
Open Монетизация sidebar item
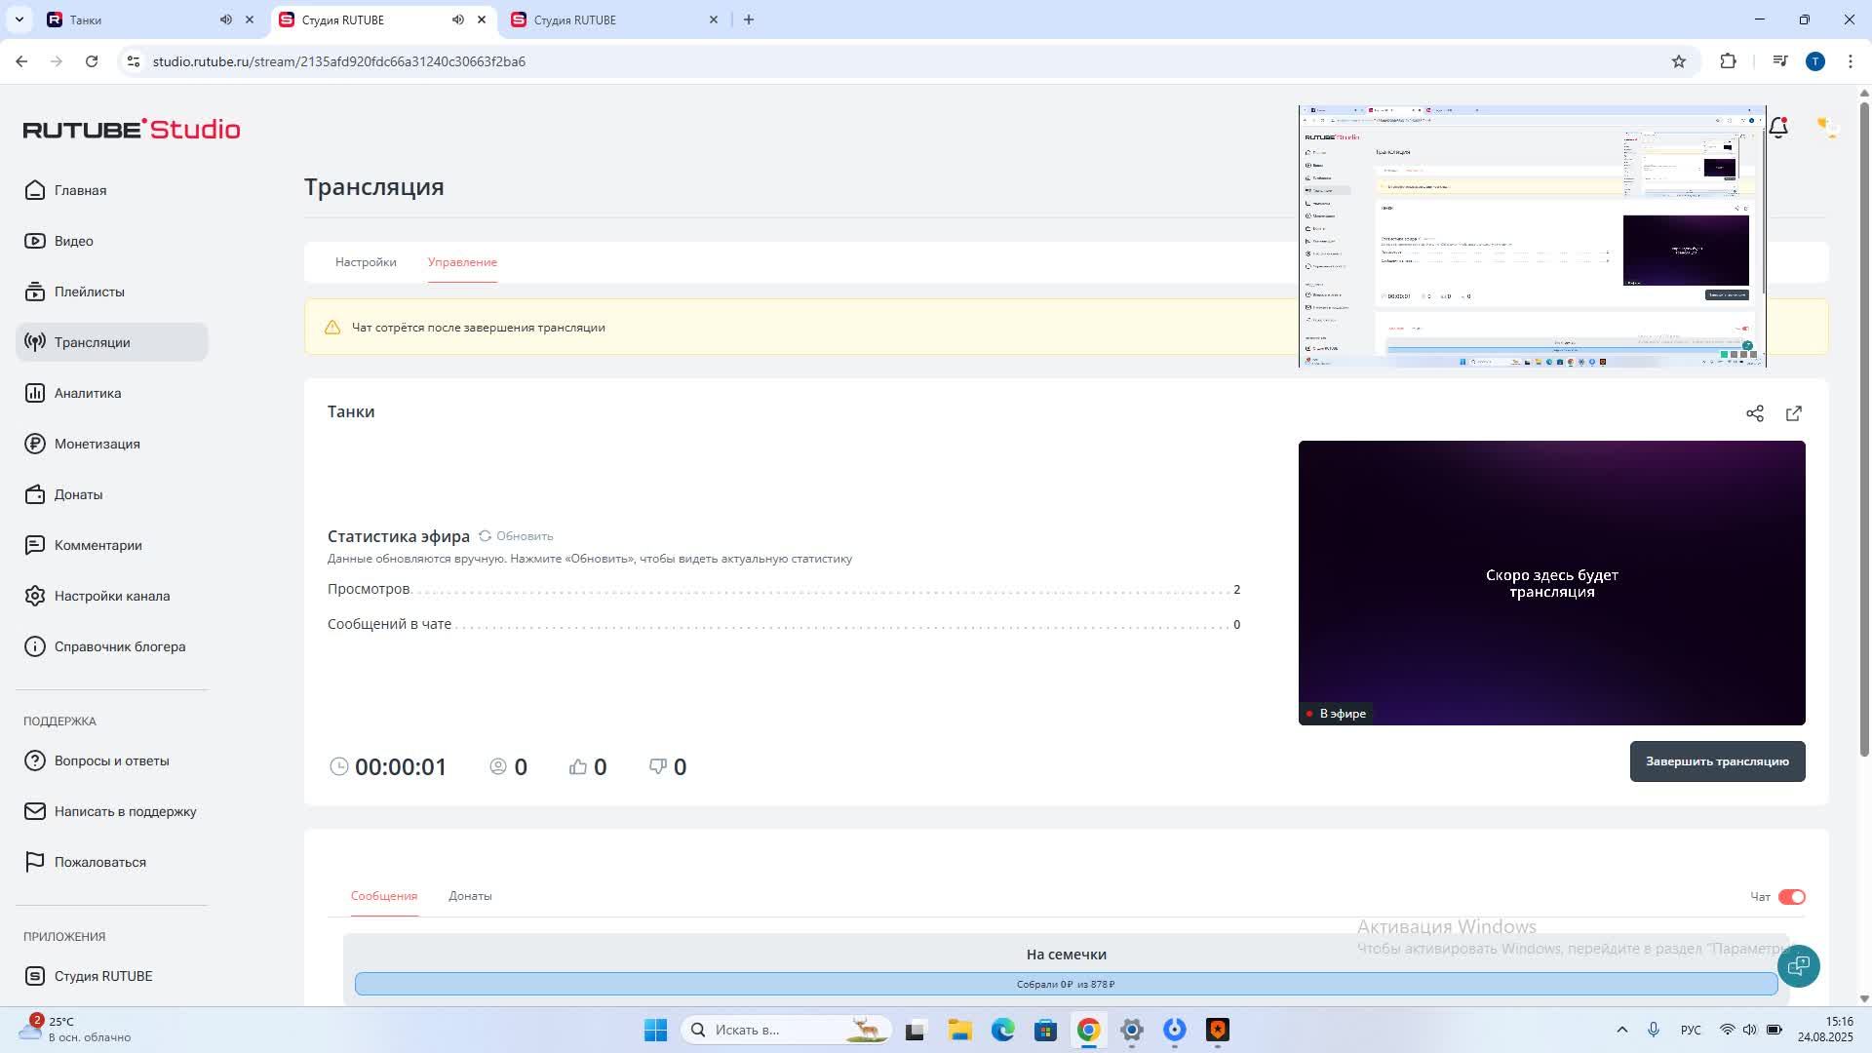(x=97, y=444)
